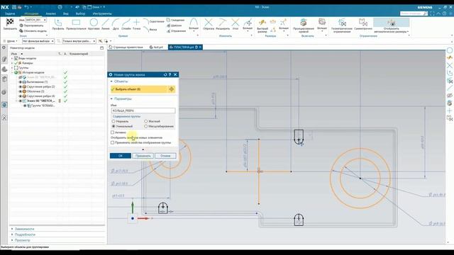
Task: Open the Tasks ribbon tab
Action: click(10, 13)
